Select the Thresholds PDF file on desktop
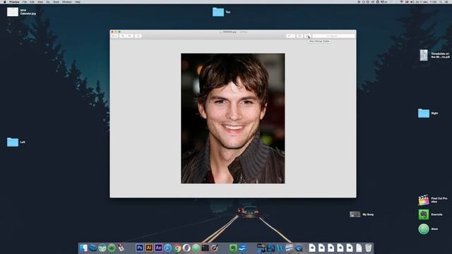Image resolution: width=452 pixels, height=254 pixels. [x=424, y=55]
